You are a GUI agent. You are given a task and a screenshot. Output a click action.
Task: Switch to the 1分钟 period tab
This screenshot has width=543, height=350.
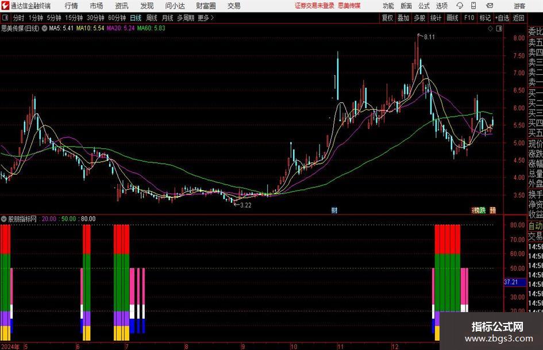pos(36,18)
